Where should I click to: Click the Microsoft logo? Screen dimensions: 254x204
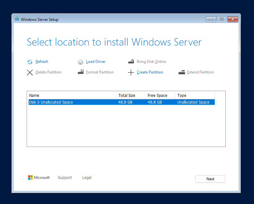click(39, 178)
